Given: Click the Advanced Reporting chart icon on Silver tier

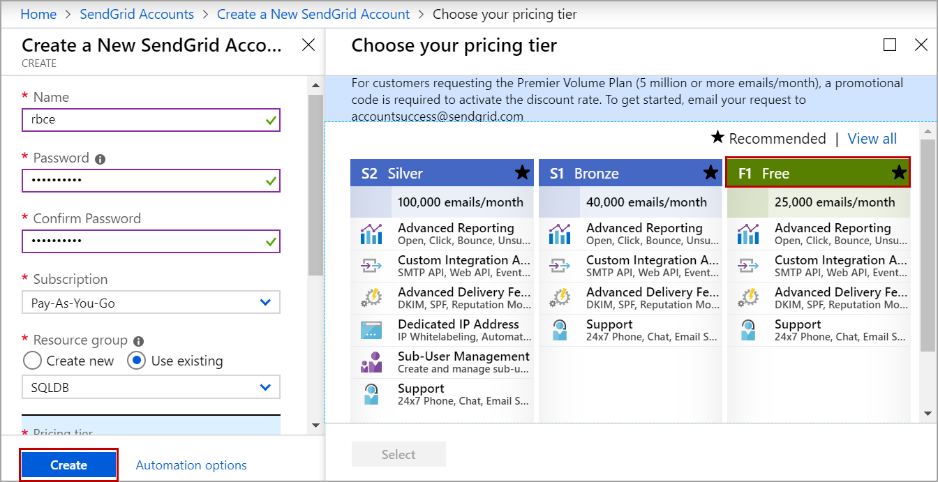Looking at the screenshot, I should pyautogui.click(x=371, y=232).
